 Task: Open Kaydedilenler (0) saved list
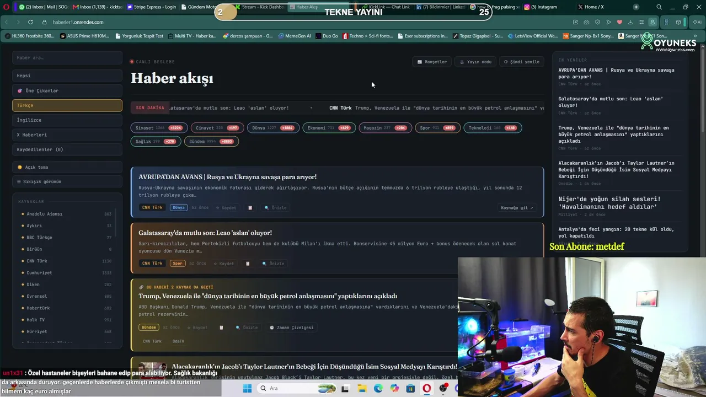pyautogui.click(x=67, y=149)
